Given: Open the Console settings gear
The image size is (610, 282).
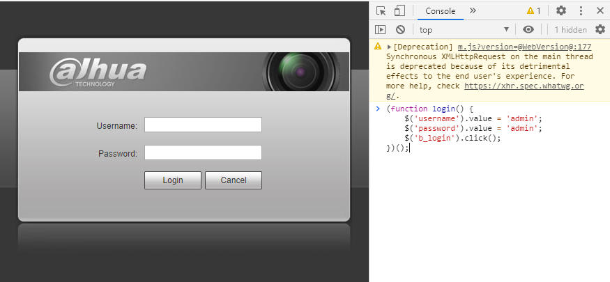Looking at the screenshot, I should click(x=600, y=29).
